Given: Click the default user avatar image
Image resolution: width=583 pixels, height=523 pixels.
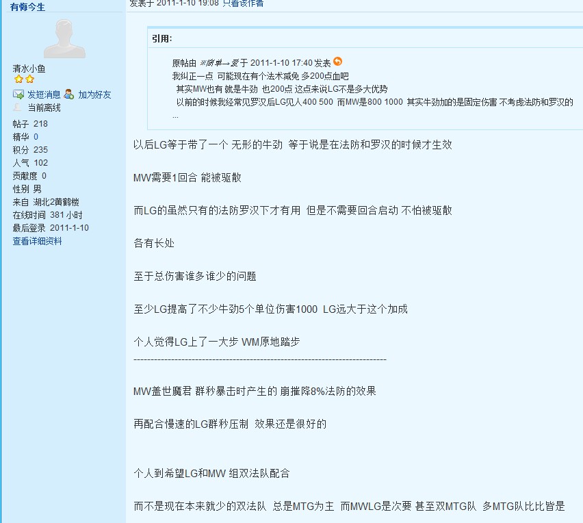Looking at the screenshot, I should 65,38.
